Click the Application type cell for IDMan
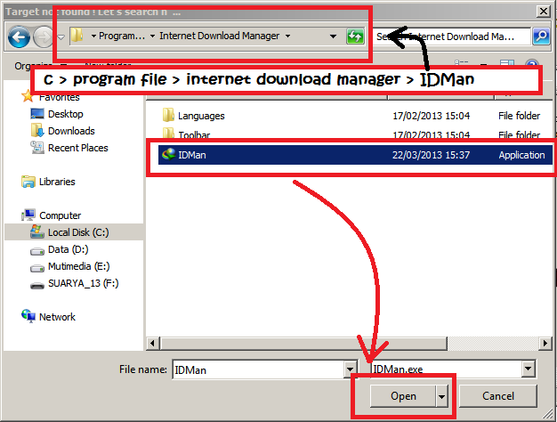This screenshot has height=422, width=557. [x=521, y=155]
